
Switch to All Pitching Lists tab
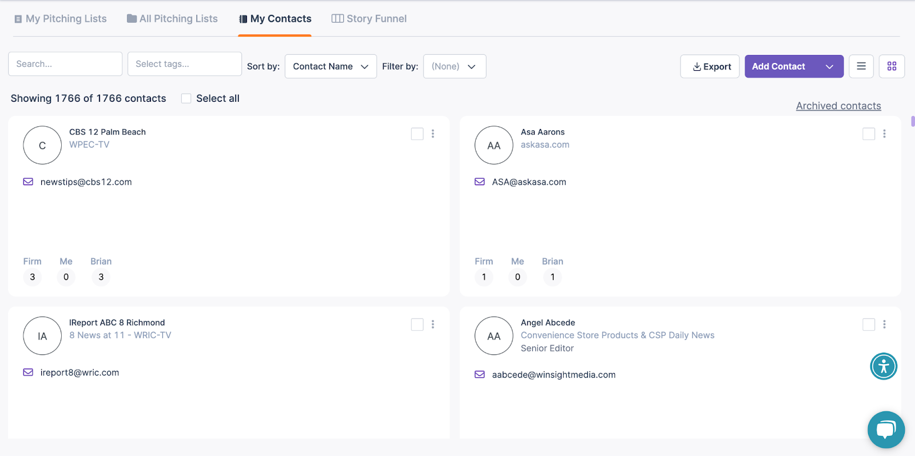pyautogui.click(x=172, y=19)
